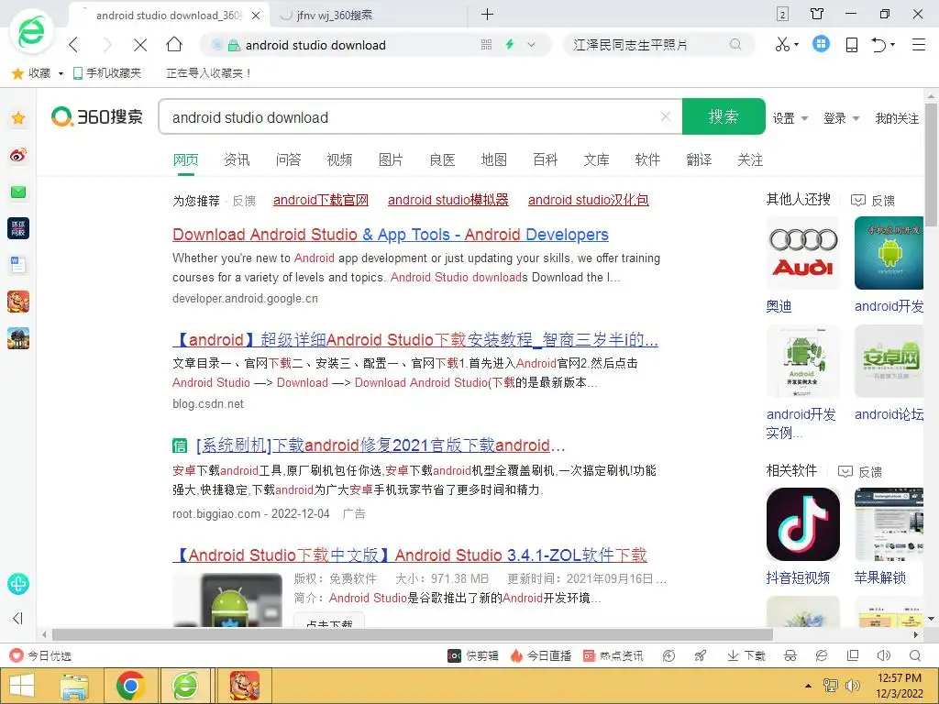Click the vertical page scrollbar
This screenshot has width=939, height=704.
coord(932,165)
